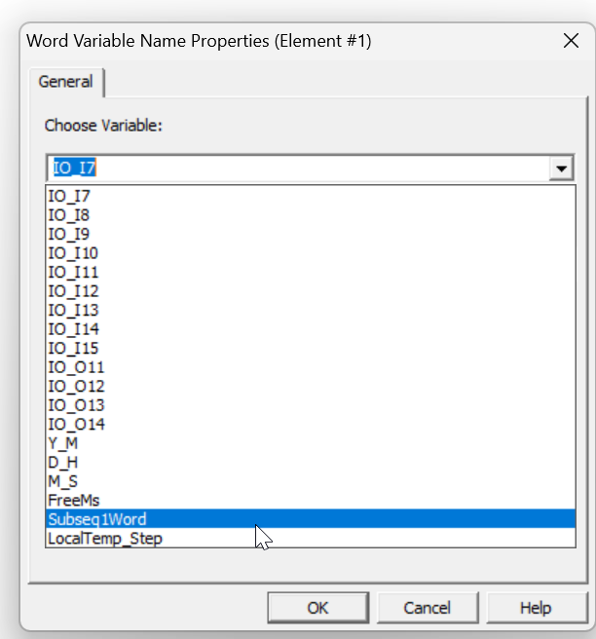Select the IO_I11 entry
This screenshot has height=639, width=596.
[x=311, y=272]
